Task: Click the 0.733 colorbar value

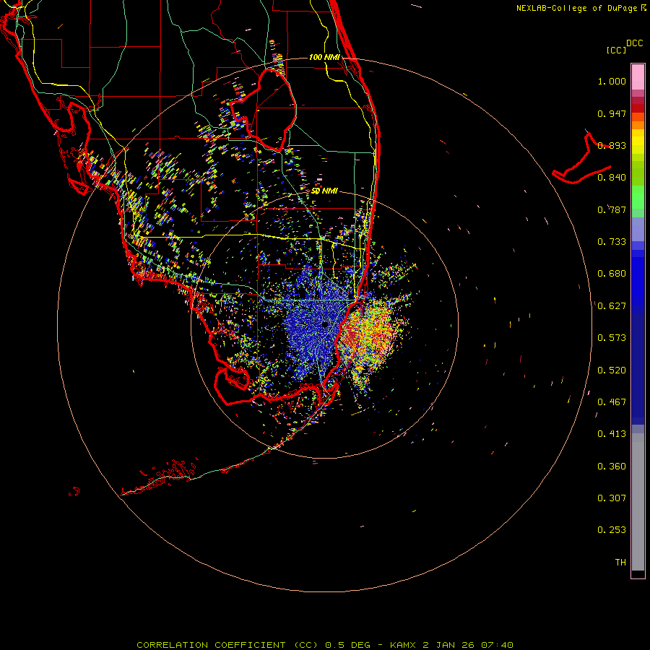Action: [x=612, y=242]
